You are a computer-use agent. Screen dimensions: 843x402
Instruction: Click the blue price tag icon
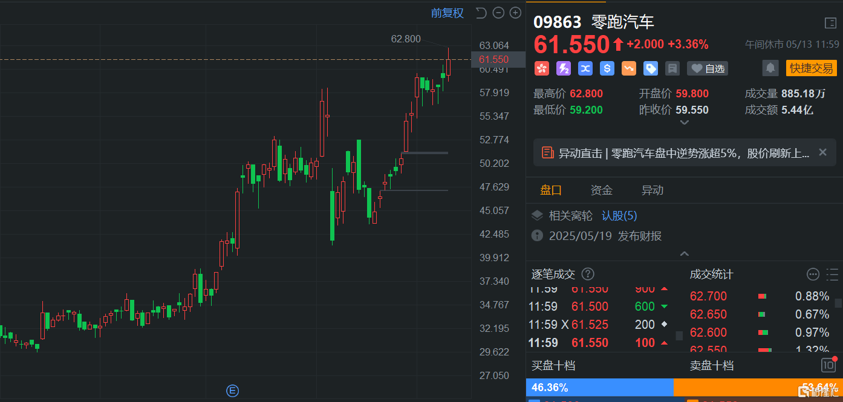point(651,68)
